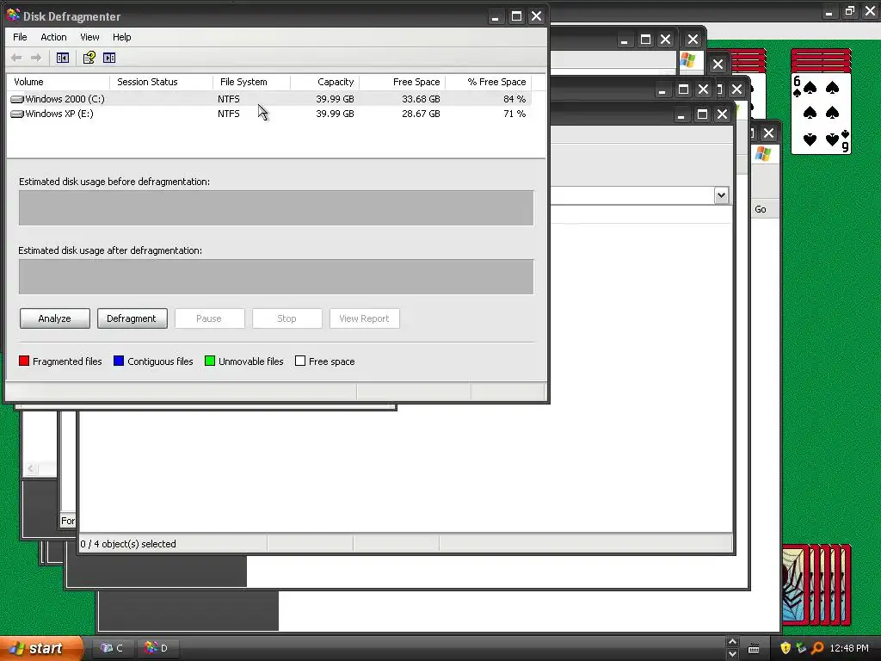The width and height of the screenshot is (881, 661).
Task: Click the Analyze button
Action: [54, 318]
